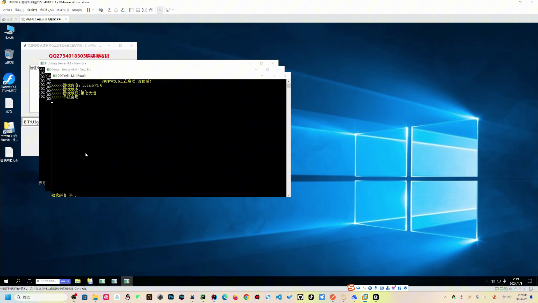Open the 此电脑 desktop icon
Image resolution: width=538 pixels, height=303 pixels.
pyautogui.click(x=9, y=32)
